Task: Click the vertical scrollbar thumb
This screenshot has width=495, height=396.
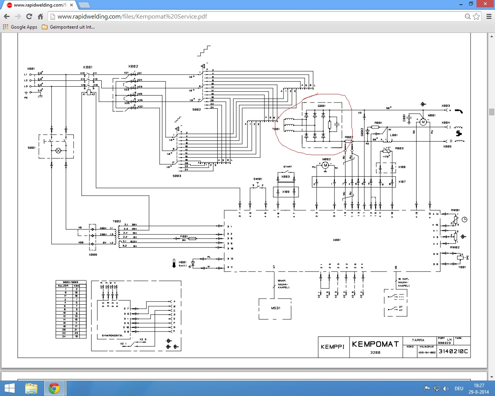Action: point(492,112)
